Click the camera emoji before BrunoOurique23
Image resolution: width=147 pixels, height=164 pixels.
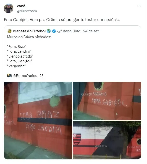(9, 76)
